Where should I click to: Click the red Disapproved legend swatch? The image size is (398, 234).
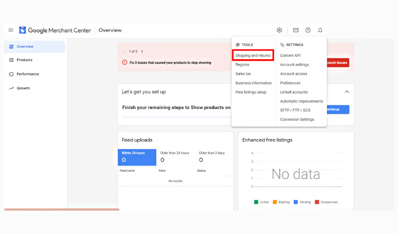317,202
